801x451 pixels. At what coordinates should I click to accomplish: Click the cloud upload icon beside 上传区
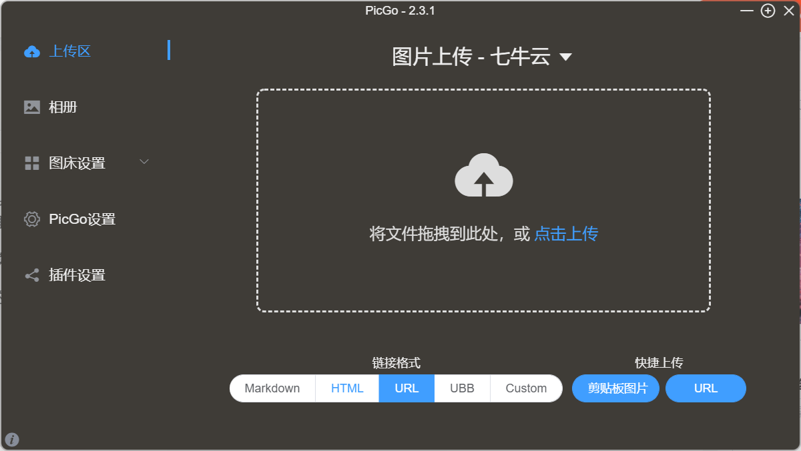pos(32,51)
